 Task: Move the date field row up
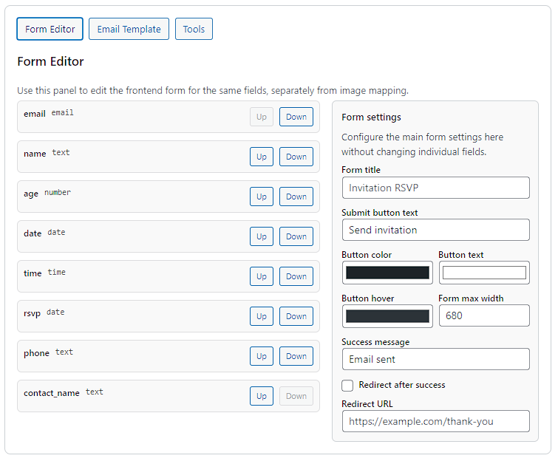[261, 236]
